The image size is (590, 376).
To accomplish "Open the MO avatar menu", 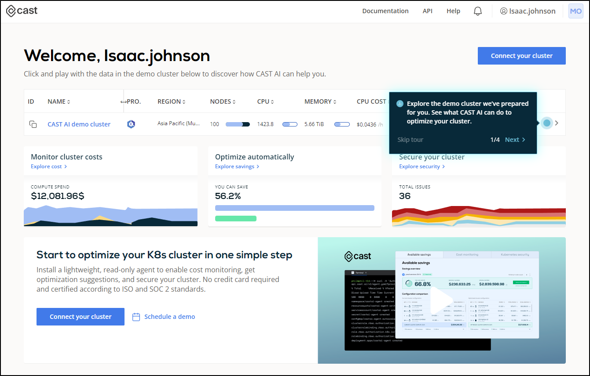I will [575, 11].
